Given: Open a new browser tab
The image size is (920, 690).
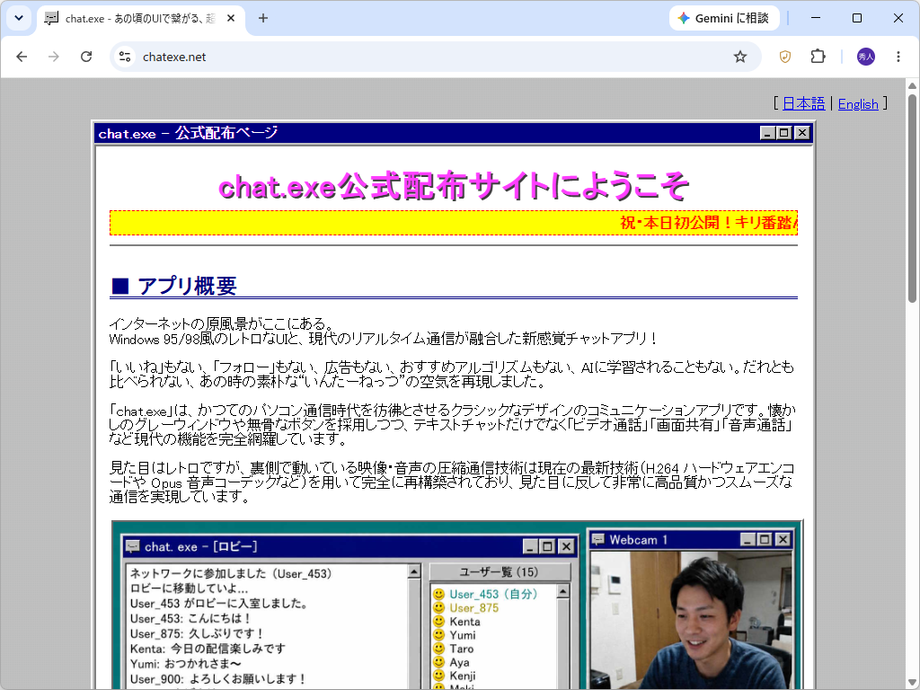Looking at the screenshot, I should [x=263, y=18].
